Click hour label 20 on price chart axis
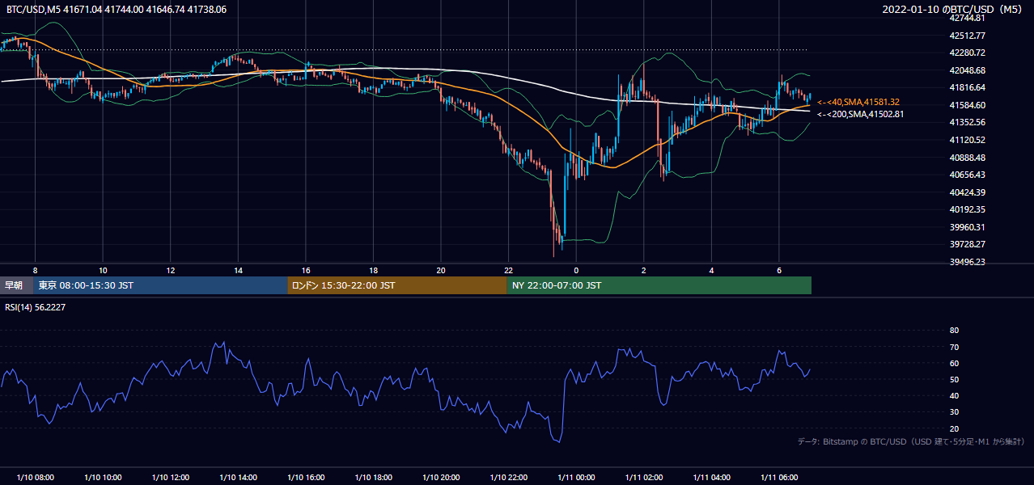Screen dimensions: 1034x485 tap(441, 270)
